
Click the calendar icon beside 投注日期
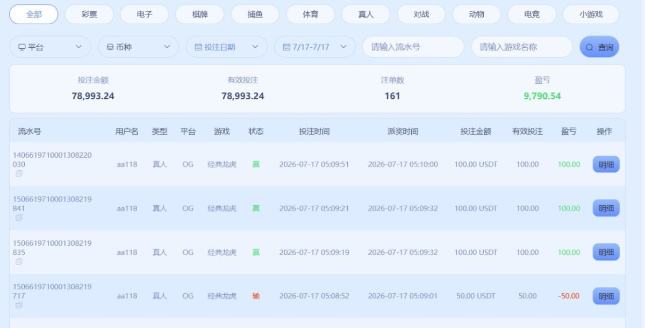tap(198, 47)
